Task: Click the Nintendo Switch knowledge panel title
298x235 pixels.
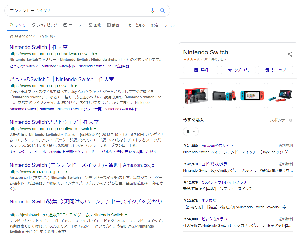Action: tap(206, 52)
